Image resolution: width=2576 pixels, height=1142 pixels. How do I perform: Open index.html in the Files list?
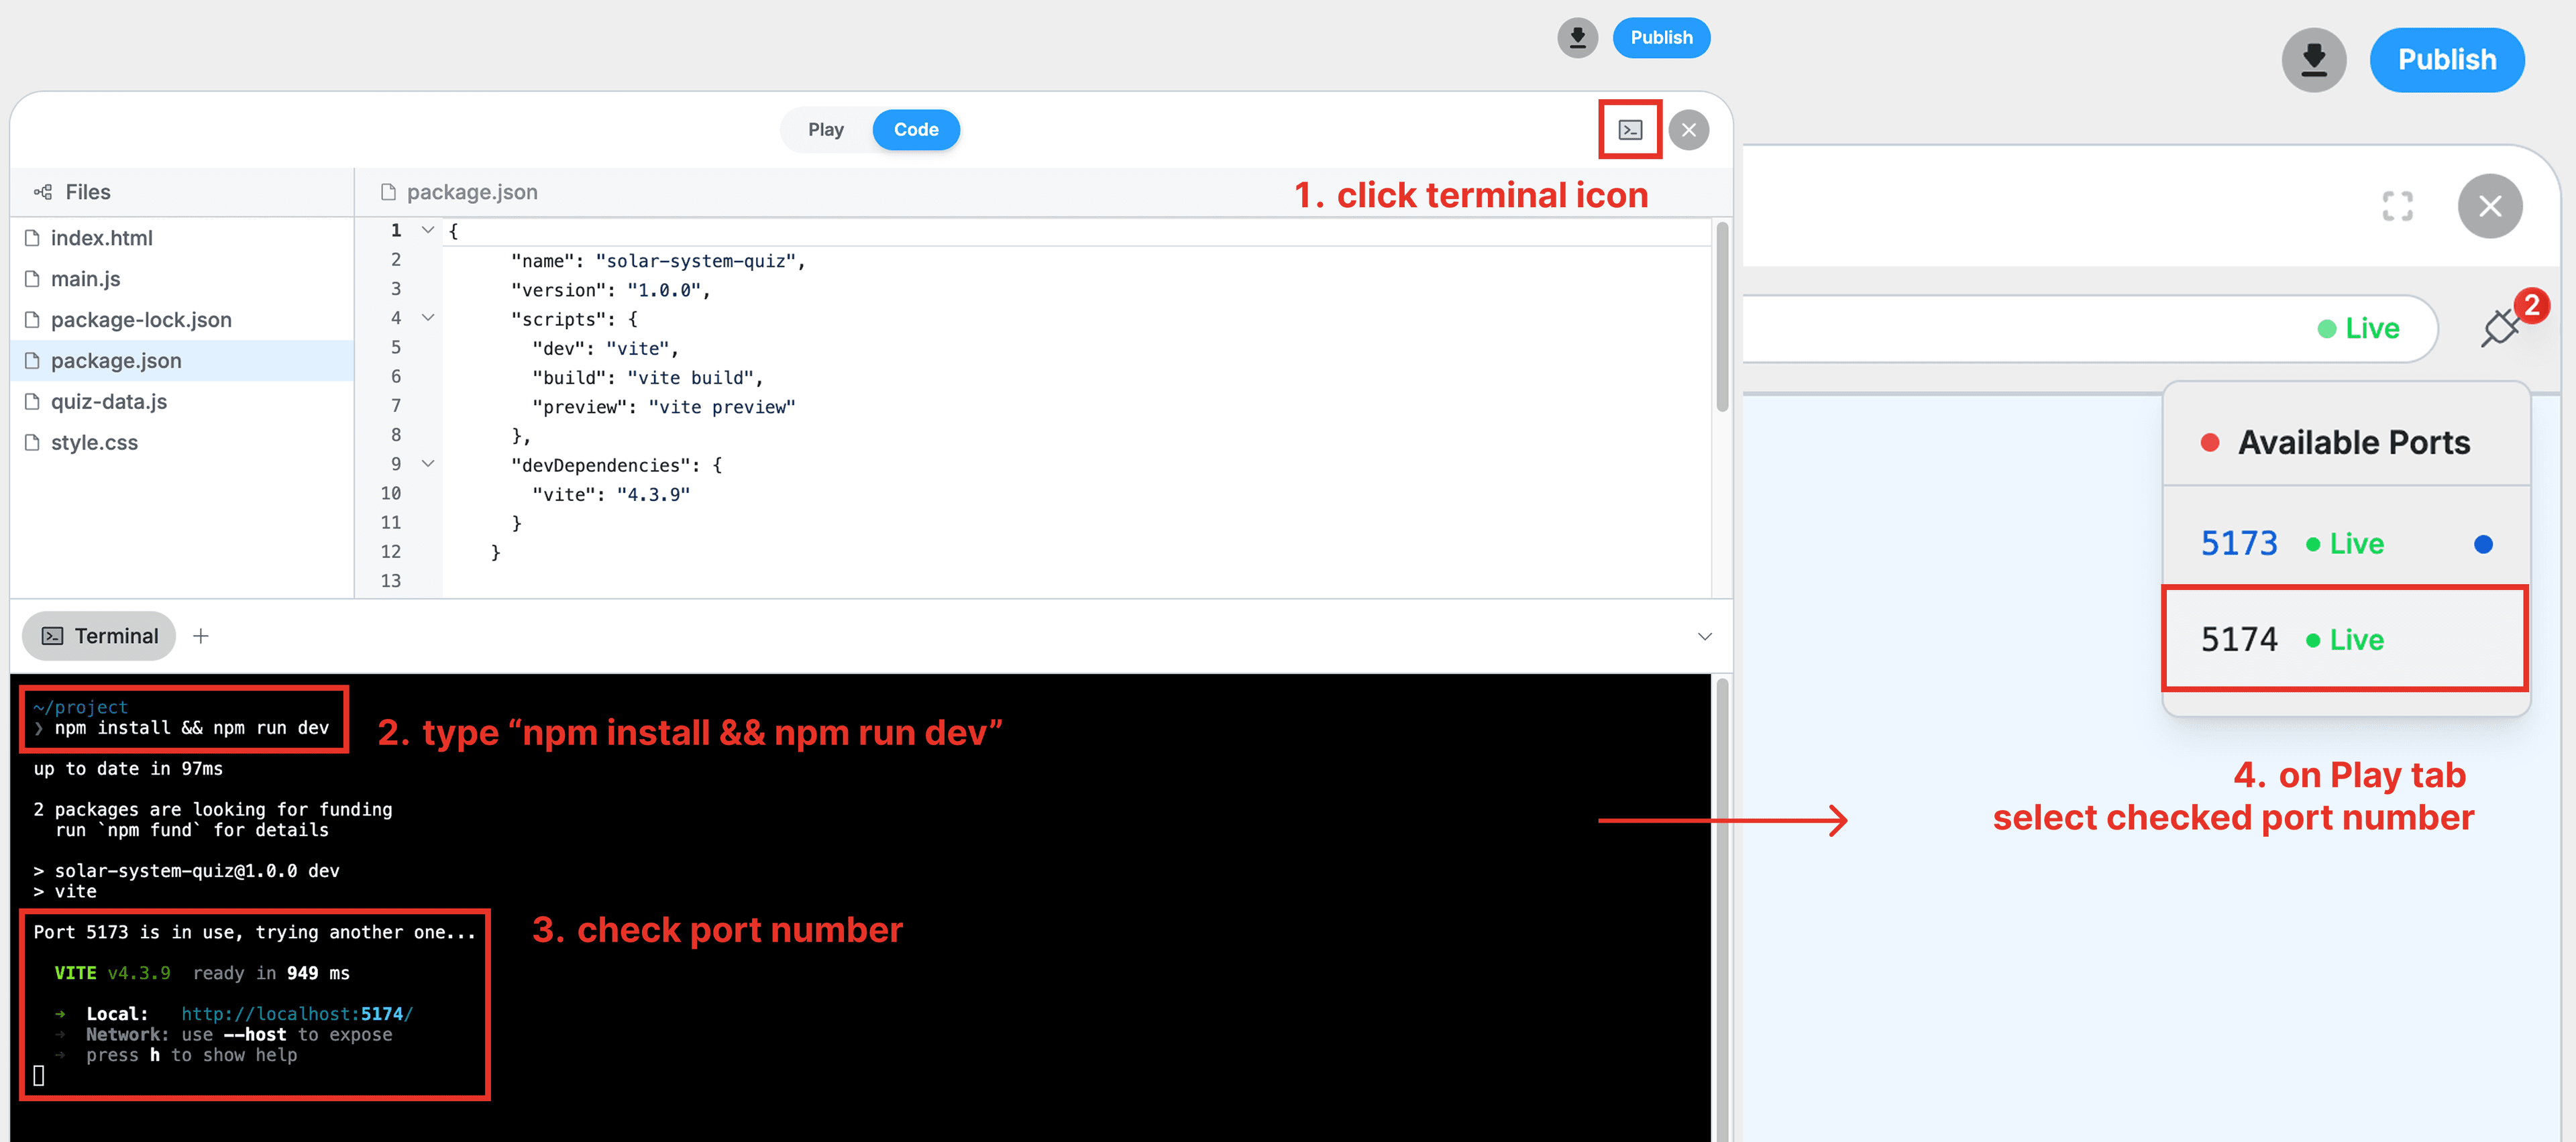tap(101, 238)
